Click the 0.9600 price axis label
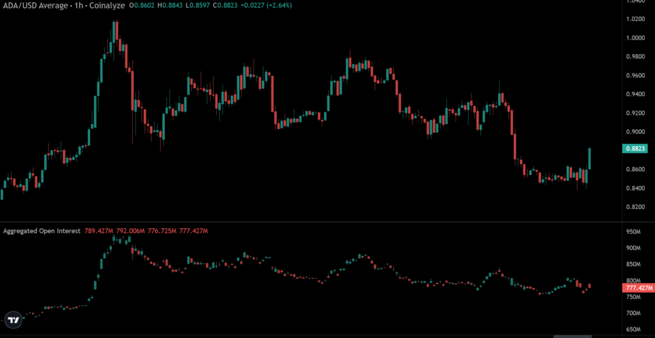This screenshot has height=338, width=655. [635, 75]
